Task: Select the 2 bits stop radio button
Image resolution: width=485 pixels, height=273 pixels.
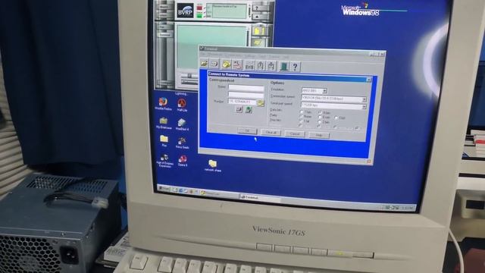Action: point(320,122)
